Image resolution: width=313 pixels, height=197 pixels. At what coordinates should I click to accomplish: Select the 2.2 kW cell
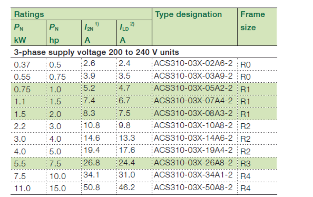(20, 126)
